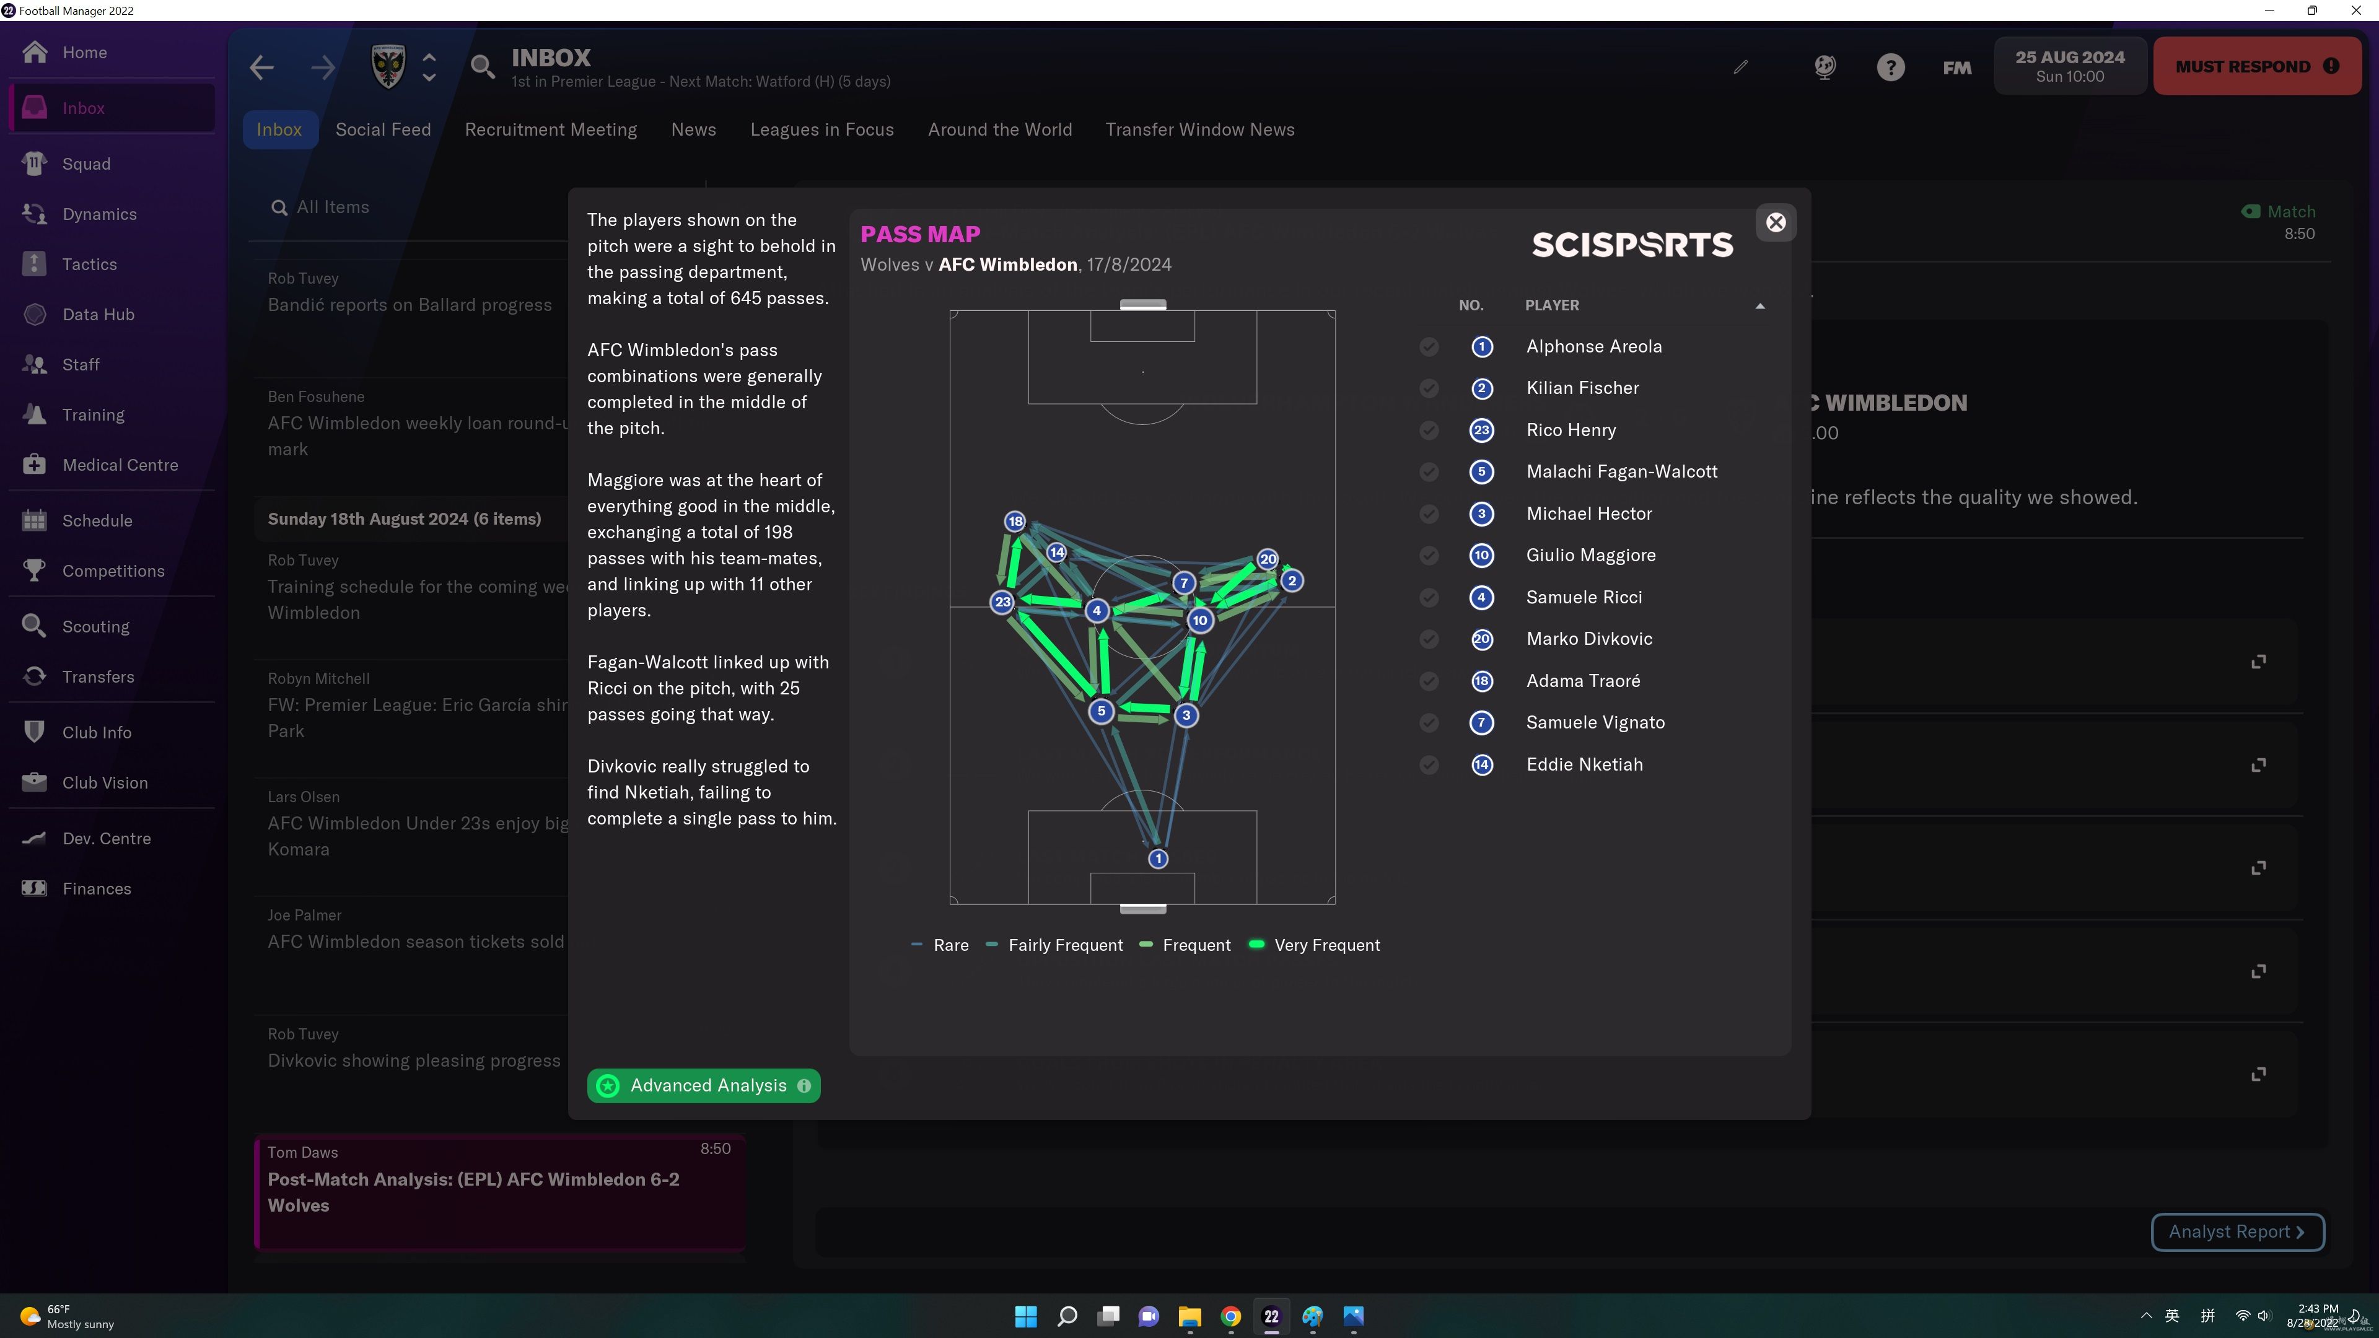
Task: Toggle Giulio Maggiore checkmark
Action: (1429, 555)
